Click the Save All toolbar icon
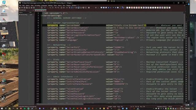 pyautogui.click(x=27, y=8)
